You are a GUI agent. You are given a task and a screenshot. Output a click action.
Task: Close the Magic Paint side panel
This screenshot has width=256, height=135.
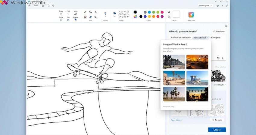pyautogui.click(x=226, y=26)
